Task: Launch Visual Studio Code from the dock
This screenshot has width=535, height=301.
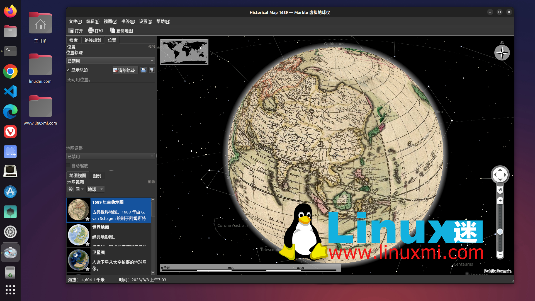Action: [x=10, y=92]
